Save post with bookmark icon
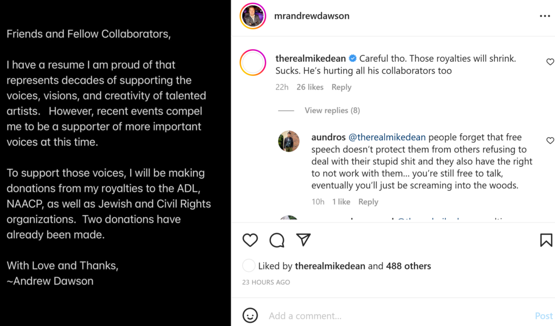Image resolution: width=555 pixels, height=326 pixels. point(546,240)
